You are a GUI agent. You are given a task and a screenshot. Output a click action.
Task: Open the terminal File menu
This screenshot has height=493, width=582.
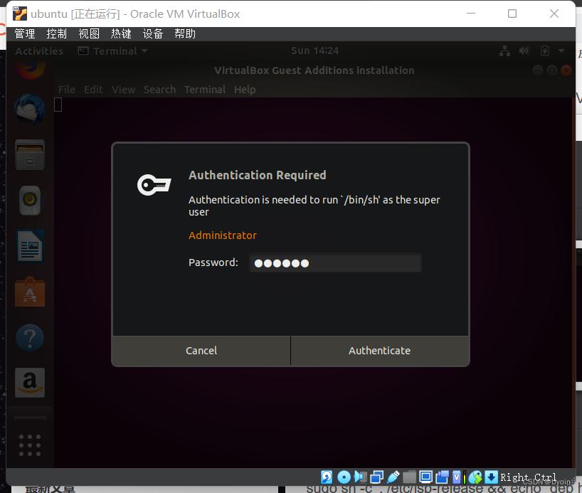click(x=67, y=90)
